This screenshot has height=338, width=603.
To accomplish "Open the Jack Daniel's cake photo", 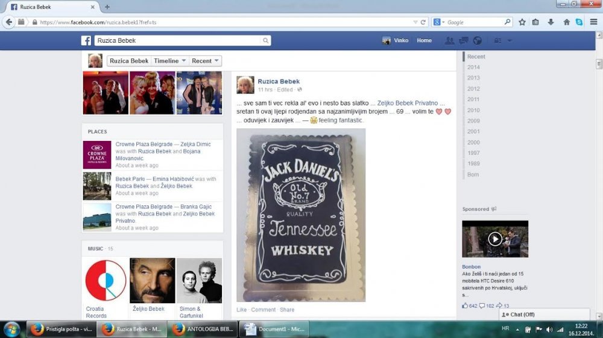I will coord(301,215).
